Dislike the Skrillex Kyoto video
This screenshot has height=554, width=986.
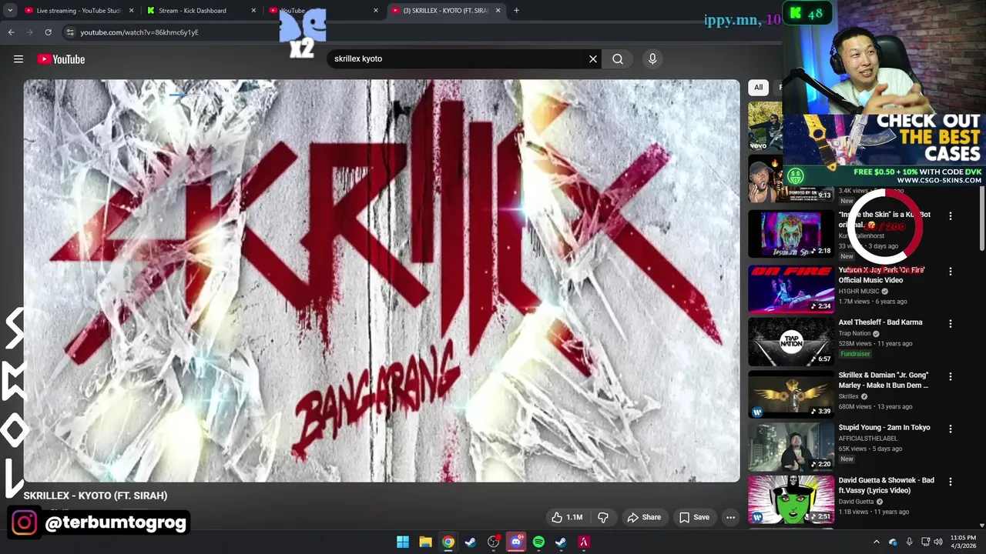point(603,517)
